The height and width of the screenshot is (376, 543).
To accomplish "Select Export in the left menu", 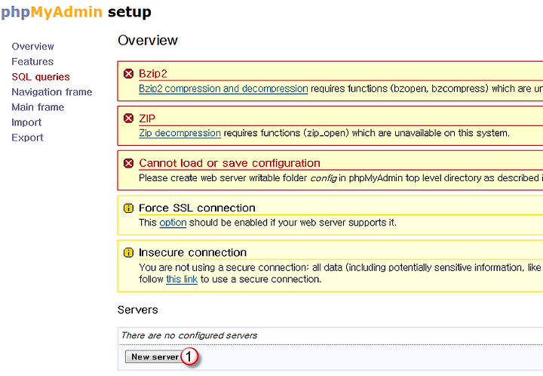I will click(x=27, y=137).
